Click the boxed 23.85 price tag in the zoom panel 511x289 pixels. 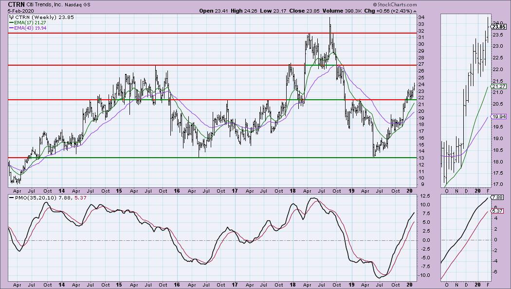pos(499,27)
